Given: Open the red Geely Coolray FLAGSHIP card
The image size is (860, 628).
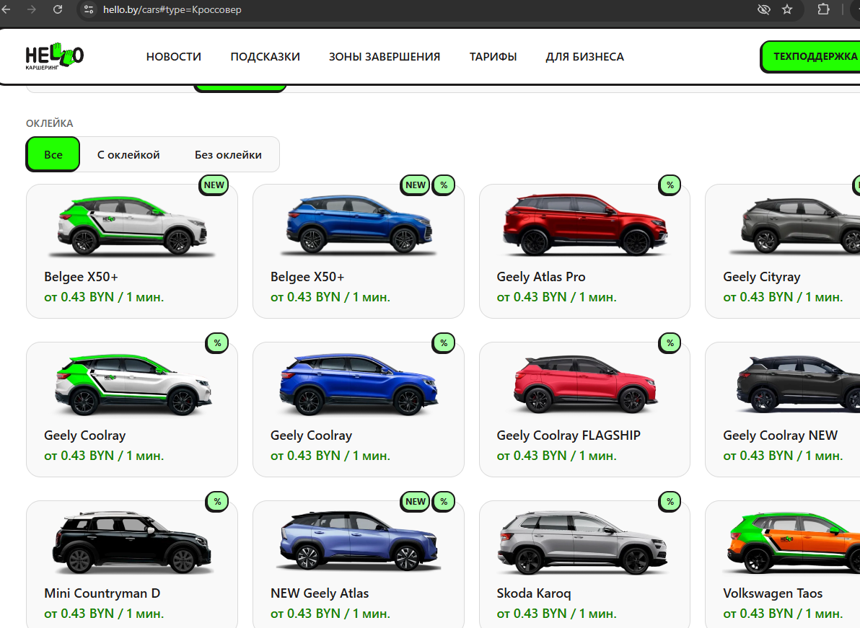Looking at the screenshot, I should pos(584,410).
